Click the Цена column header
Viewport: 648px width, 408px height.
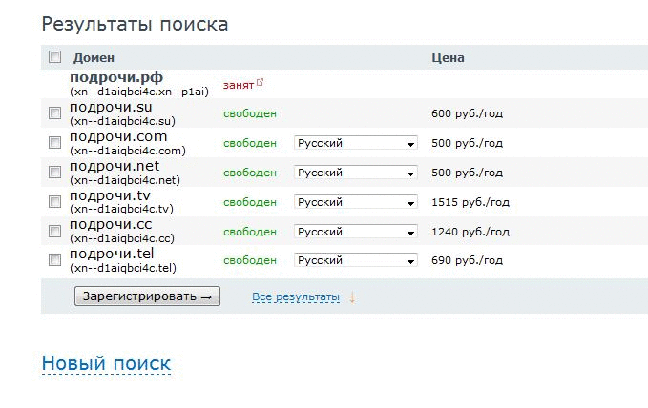(x=448, y=58)
